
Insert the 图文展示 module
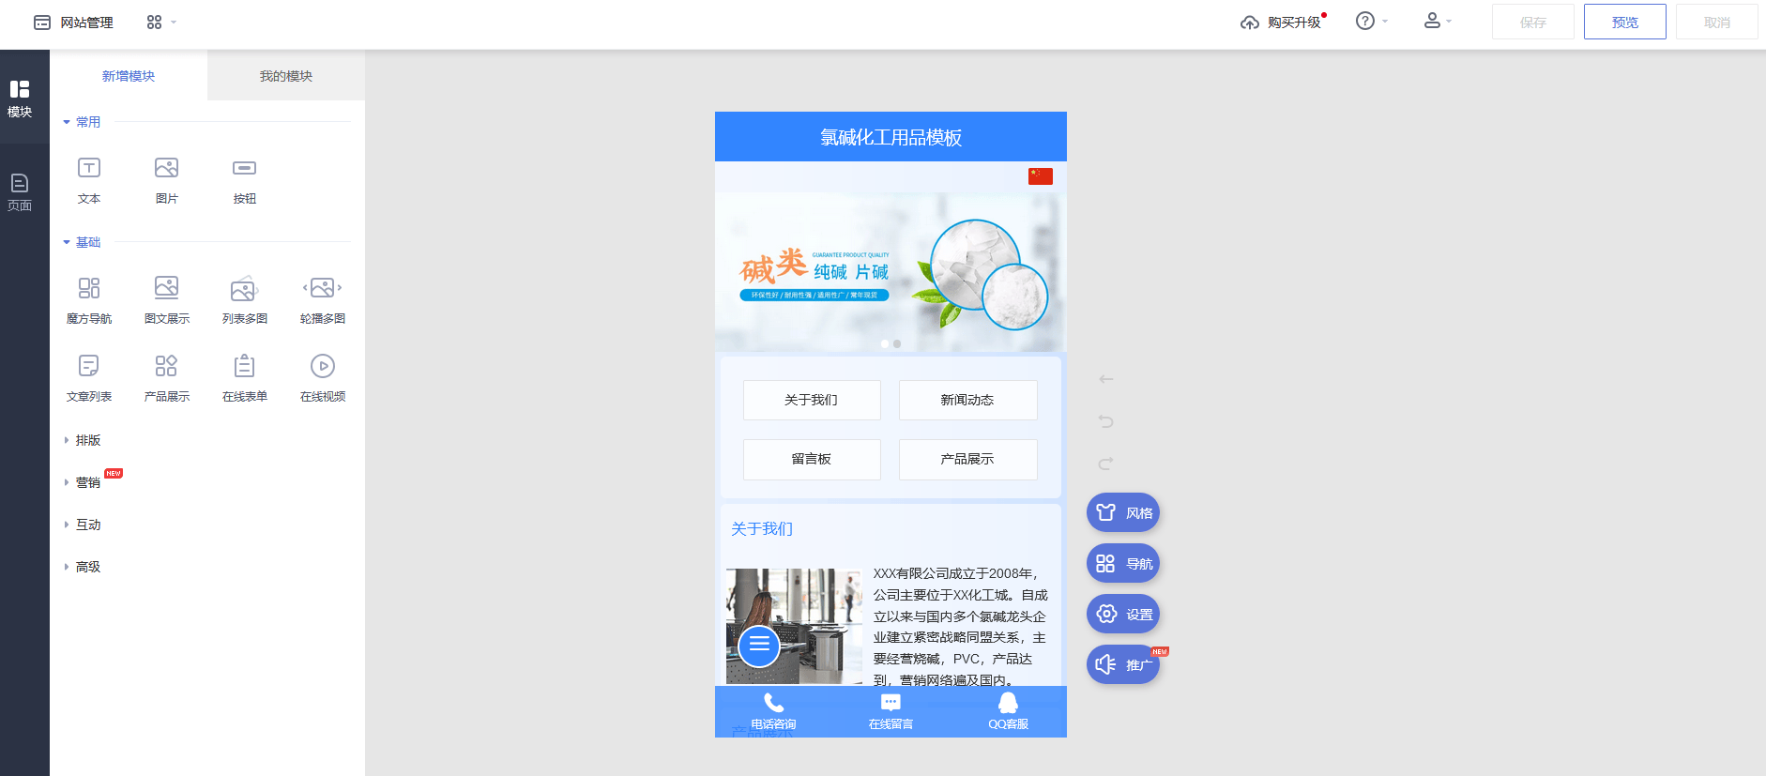pos(166,300)
